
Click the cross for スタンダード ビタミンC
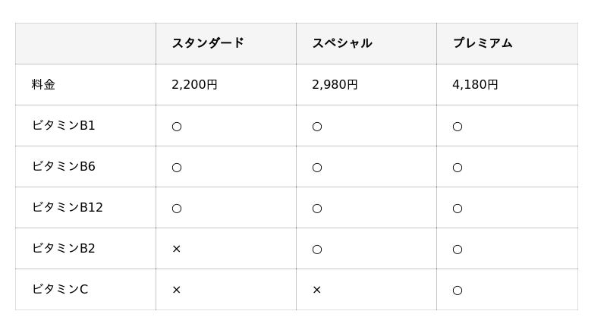click(177, 291)
